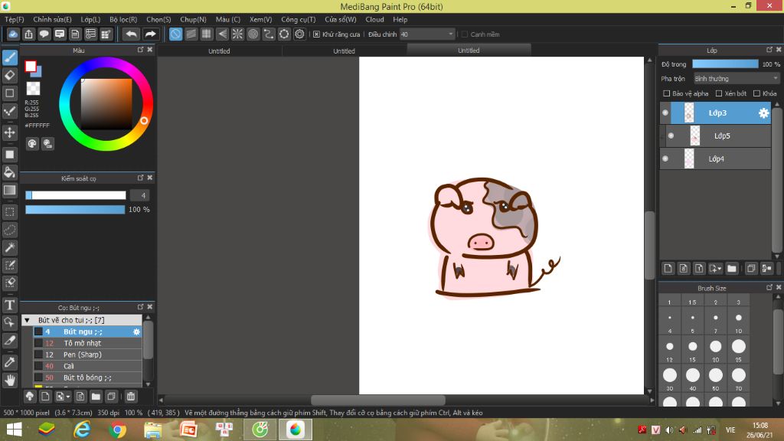Open the Lớp(L) menu
Viewport: 784px width, 441px height.
tap(90, 19)
